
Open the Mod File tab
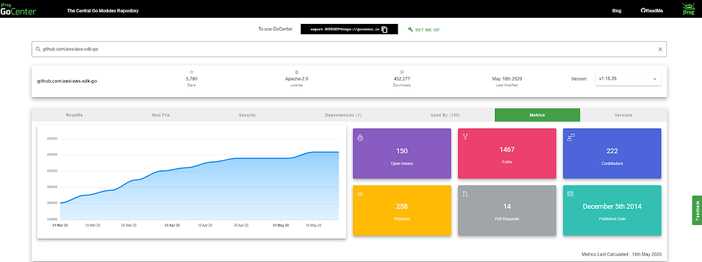coord(160,115)
